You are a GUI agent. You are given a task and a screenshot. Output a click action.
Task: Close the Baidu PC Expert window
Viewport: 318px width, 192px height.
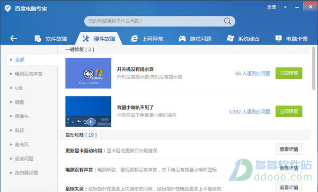(311, 7)
